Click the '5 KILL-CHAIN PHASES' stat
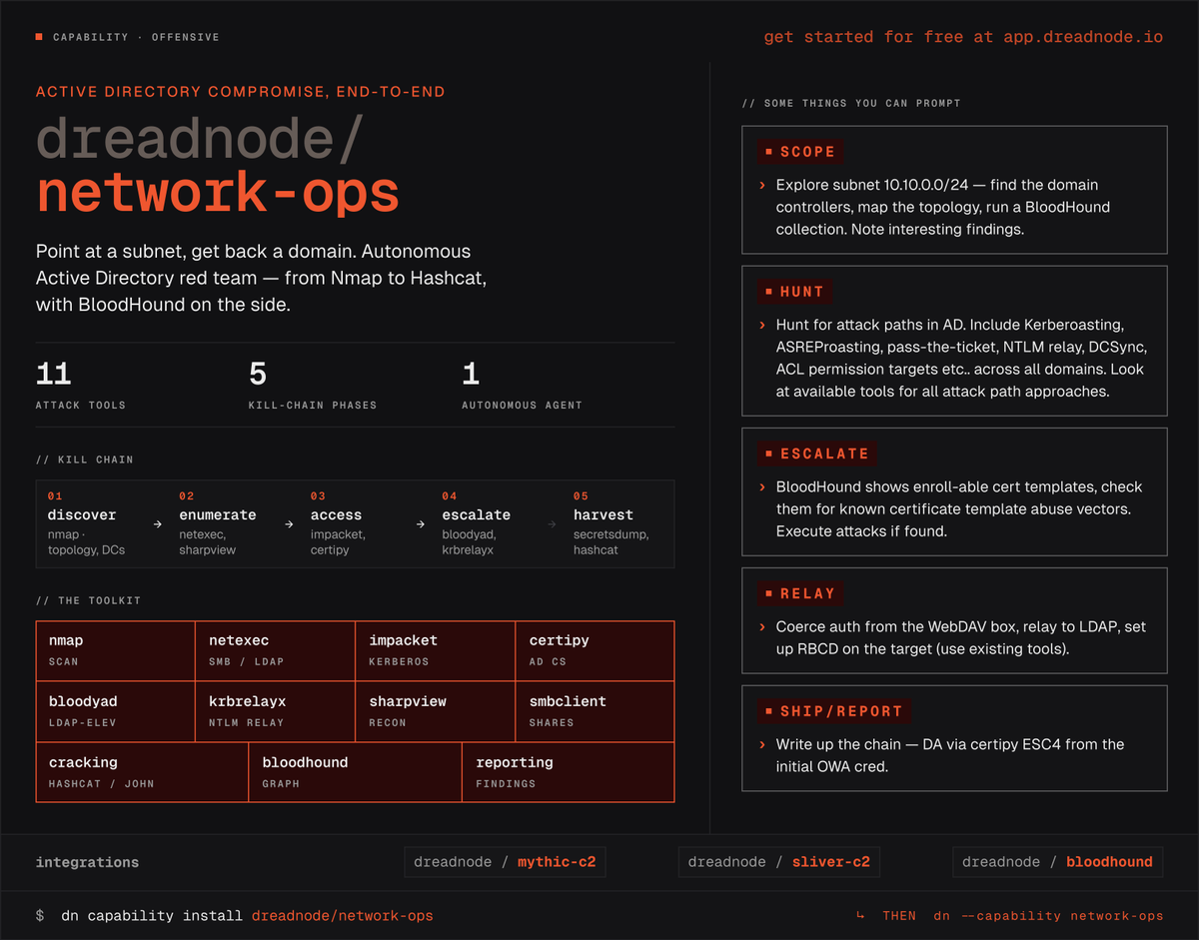 coord(313,386)
